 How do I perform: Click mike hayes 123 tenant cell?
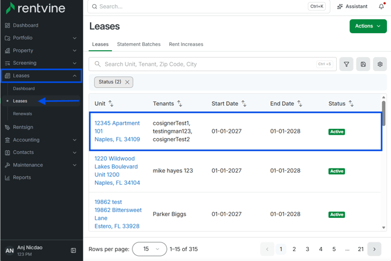[x=173, y=171]
